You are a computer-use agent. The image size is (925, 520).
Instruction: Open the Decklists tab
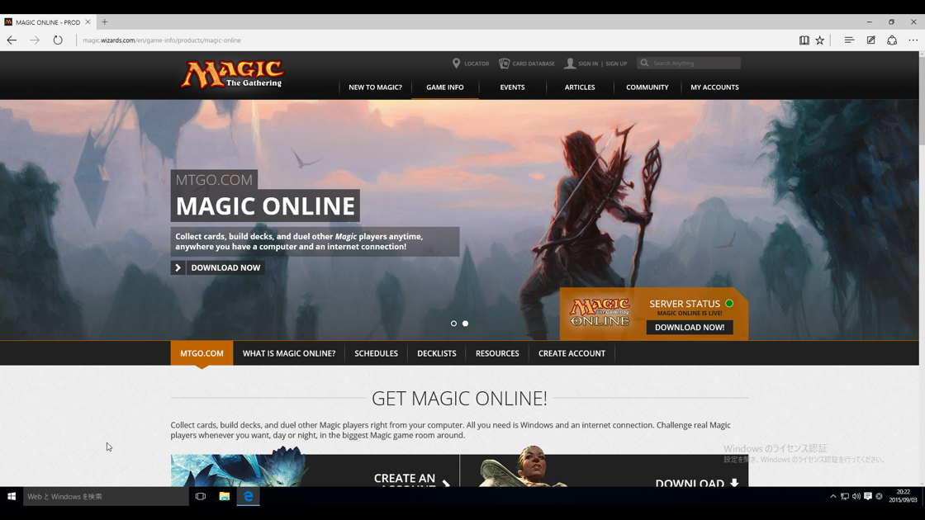click(x=437, y=353)
